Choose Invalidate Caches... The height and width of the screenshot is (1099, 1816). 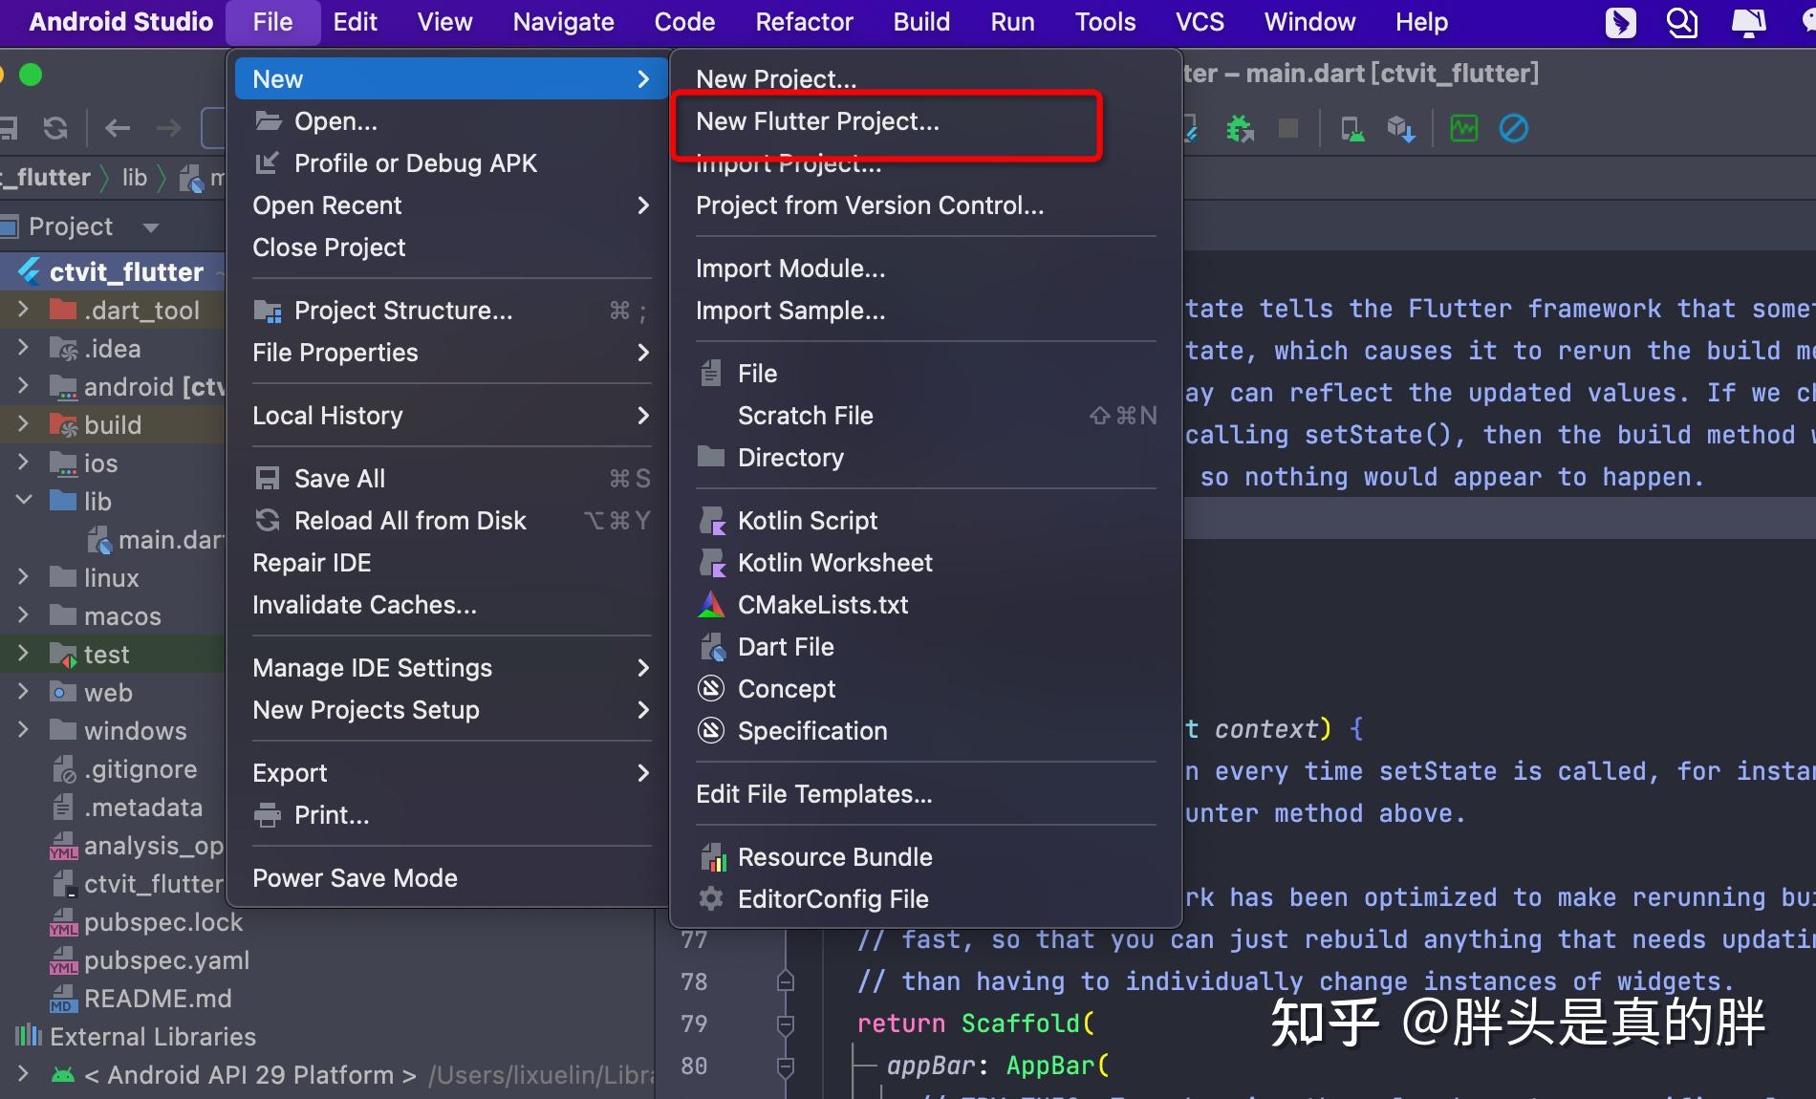click(x=450, y=604)
